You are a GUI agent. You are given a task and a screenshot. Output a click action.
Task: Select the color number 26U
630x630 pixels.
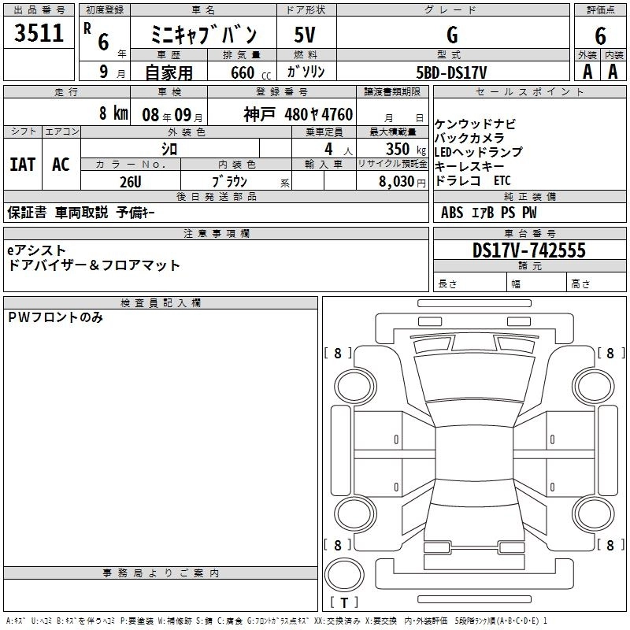click(130, 181)
